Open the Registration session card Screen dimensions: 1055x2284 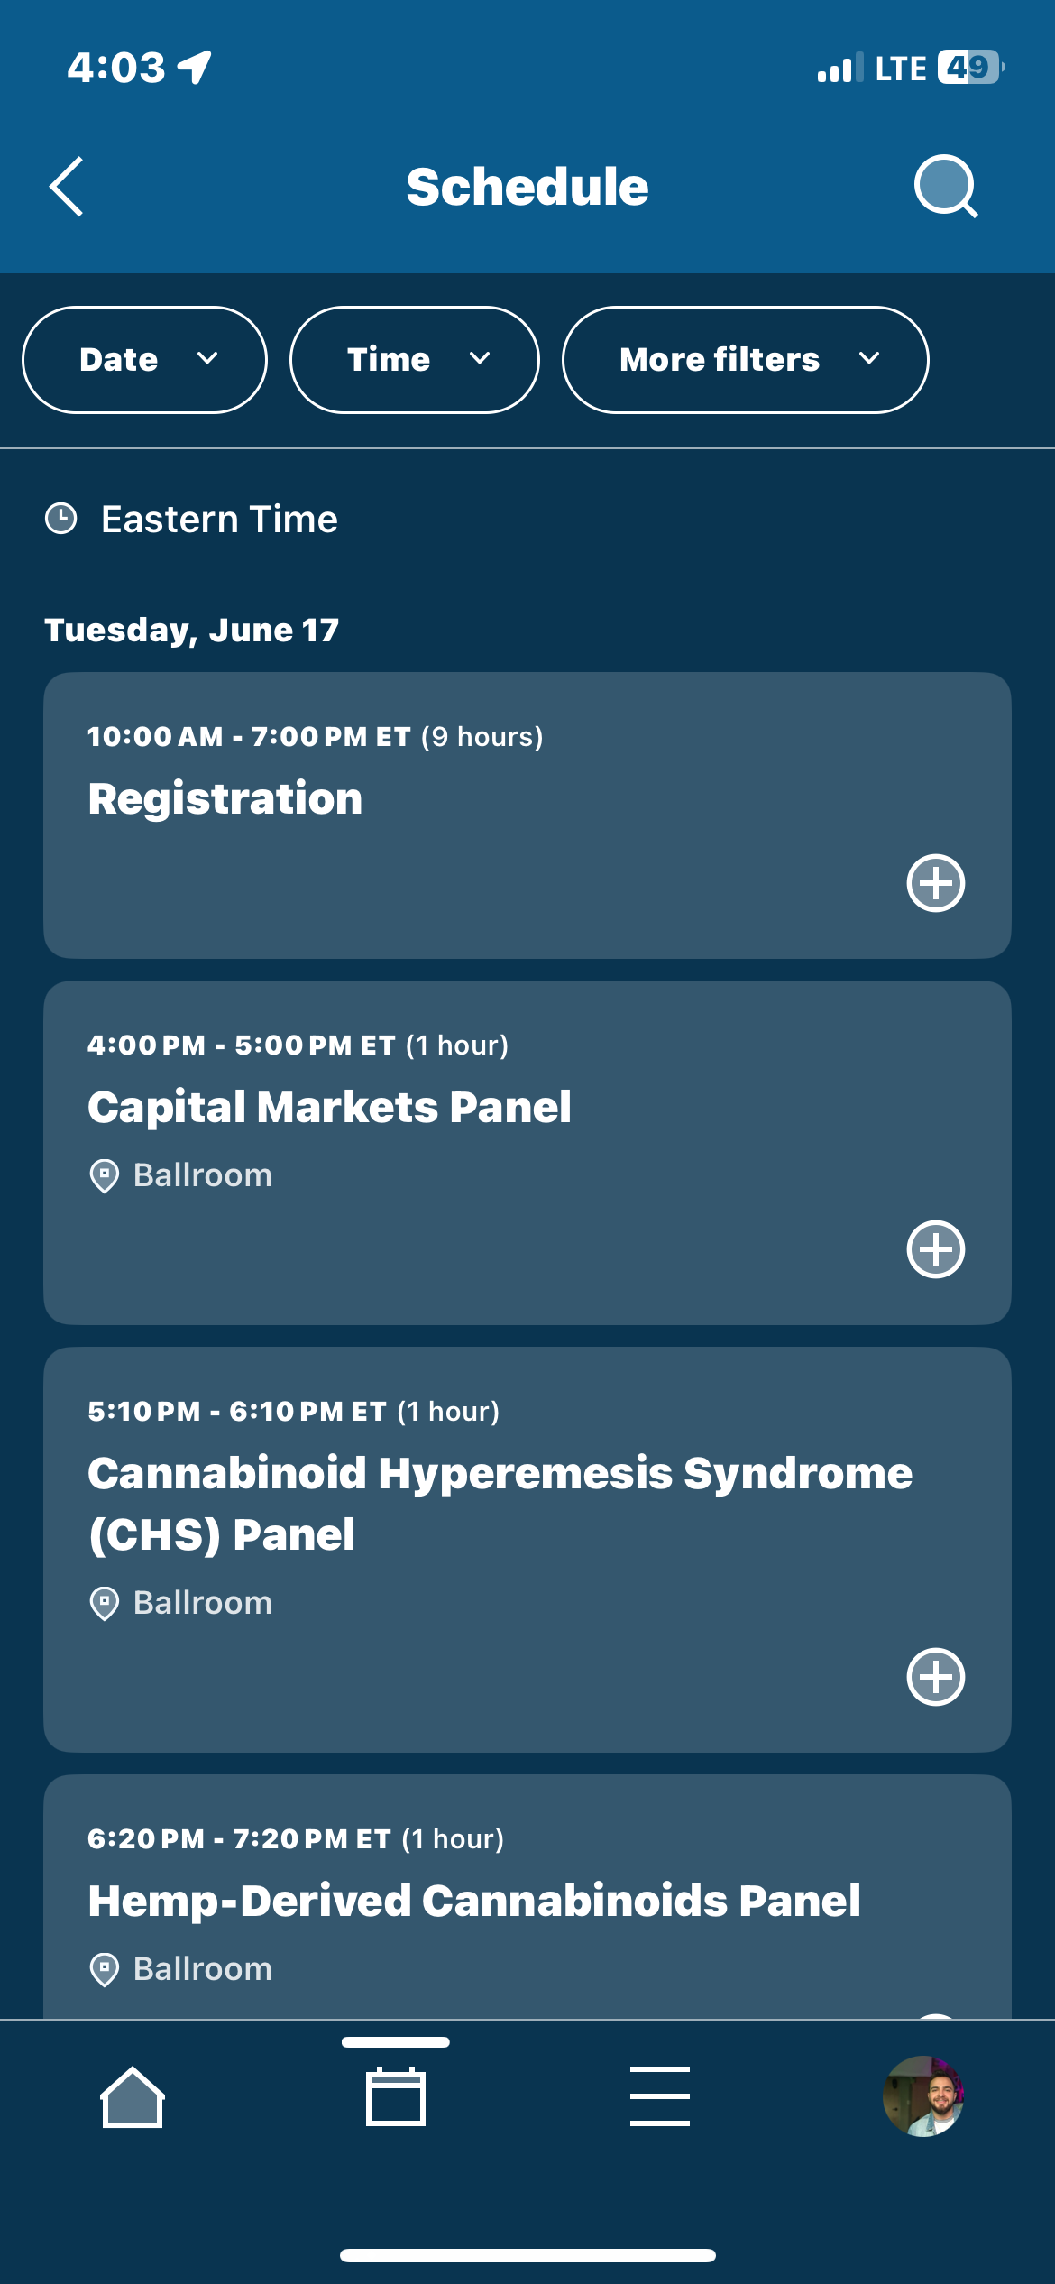click(527, 815)
